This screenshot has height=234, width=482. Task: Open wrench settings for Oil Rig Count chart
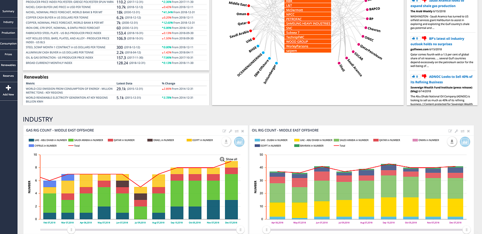456,131
